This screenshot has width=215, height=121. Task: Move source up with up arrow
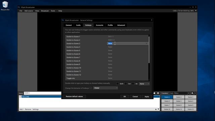tap(156, 109)
